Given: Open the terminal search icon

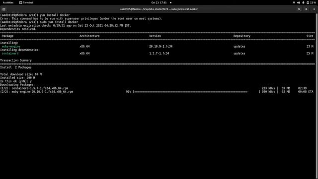Looking at the screenshot, I should tap(299, 9).
